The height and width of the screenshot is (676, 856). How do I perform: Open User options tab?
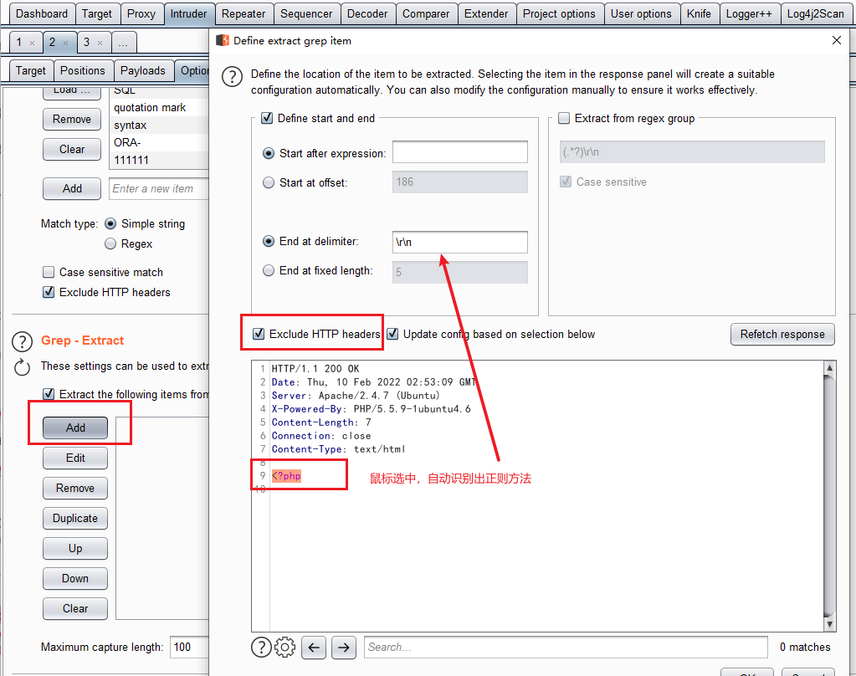point(641,13)
